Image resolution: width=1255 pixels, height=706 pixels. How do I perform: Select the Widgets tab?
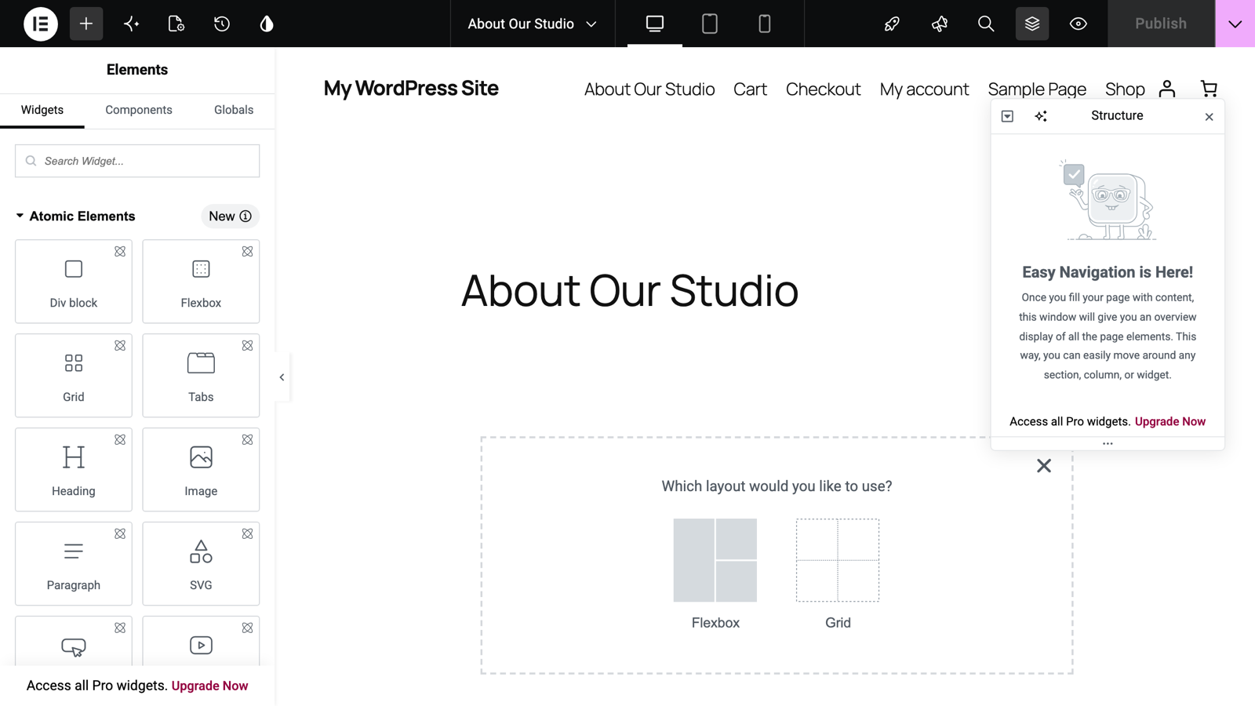point(42,110)
